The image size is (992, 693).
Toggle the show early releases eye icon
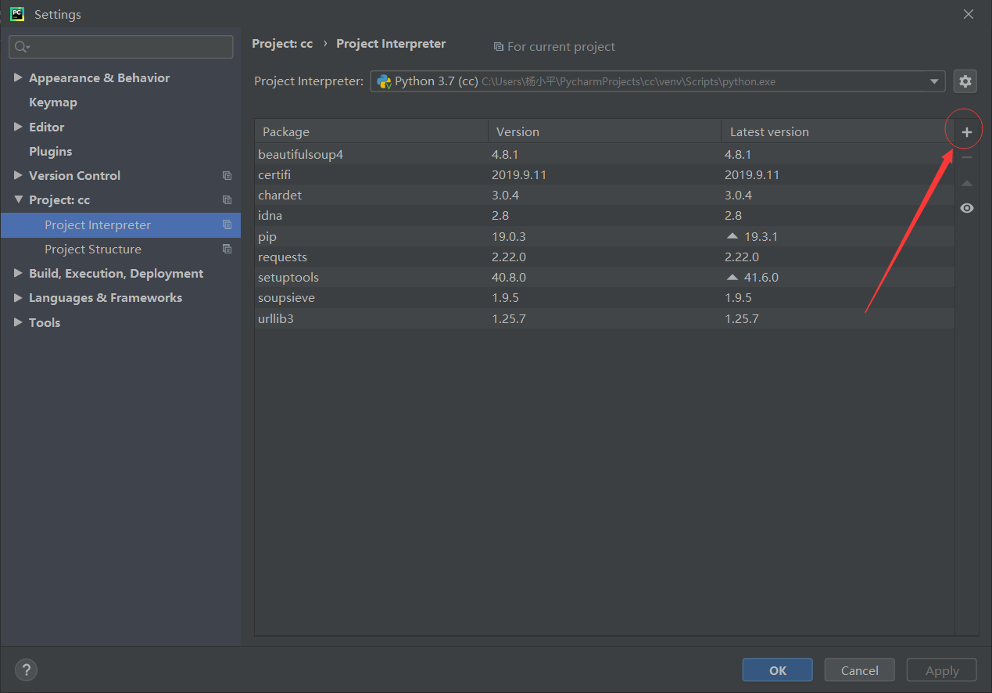click(967, 208)
